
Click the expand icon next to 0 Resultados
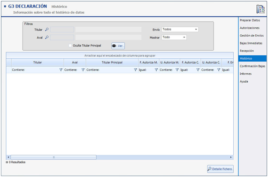pos(7,162)
